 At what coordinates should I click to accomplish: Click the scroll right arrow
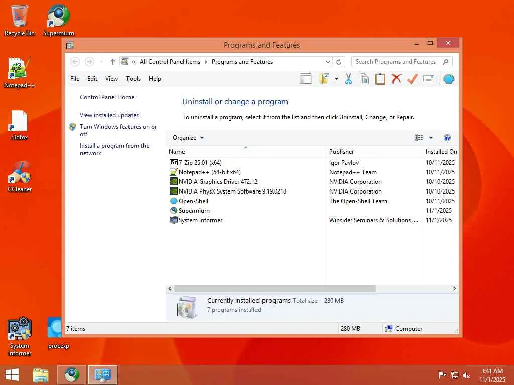pos(454,288)
